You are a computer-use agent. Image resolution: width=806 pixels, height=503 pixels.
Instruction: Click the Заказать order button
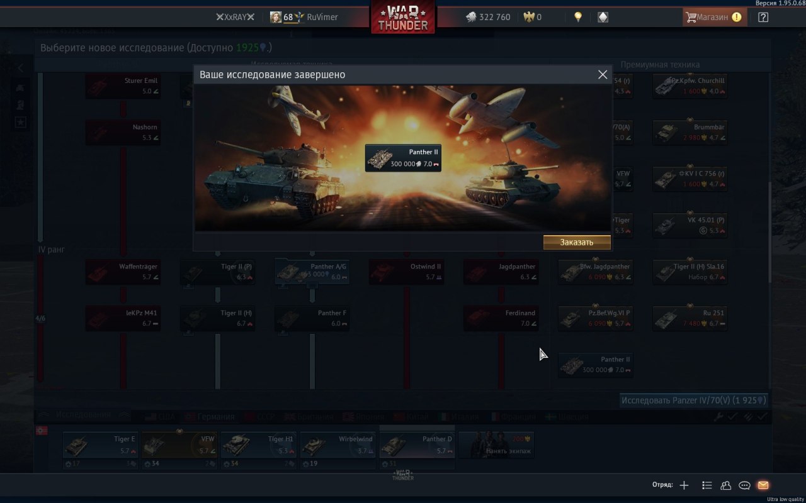(577, 242)
